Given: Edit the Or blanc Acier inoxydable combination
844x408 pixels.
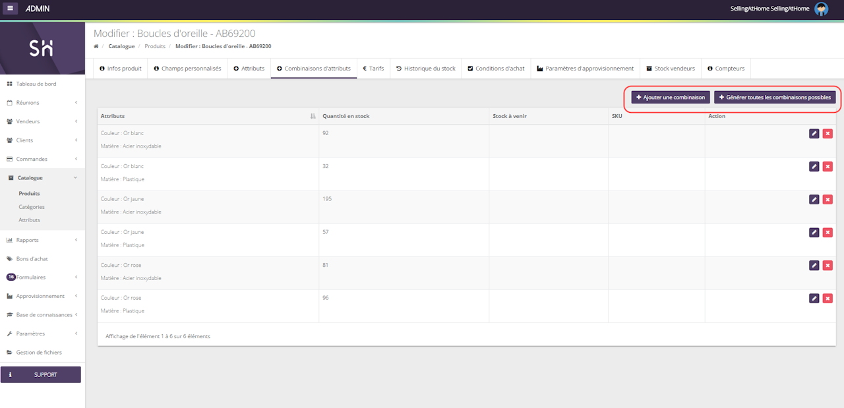Looking at the screenshot, I should click(x=814, y=133).
